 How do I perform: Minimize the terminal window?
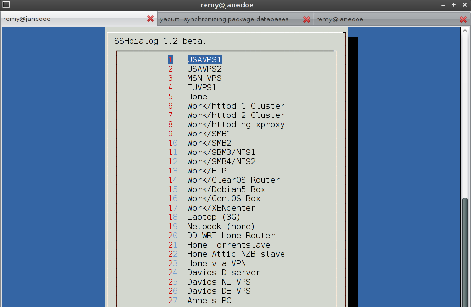pyautogui.click(x=443, y=5)
